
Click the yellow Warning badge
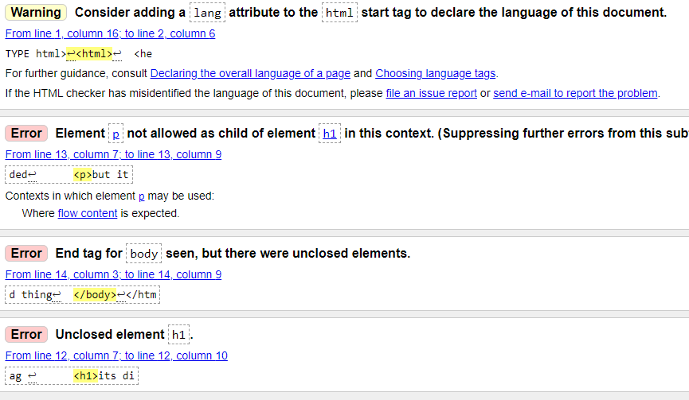pos(36,13)
